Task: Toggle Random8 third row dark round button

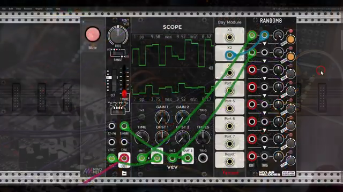Action: pyautogui.click(x=291, y=74)
